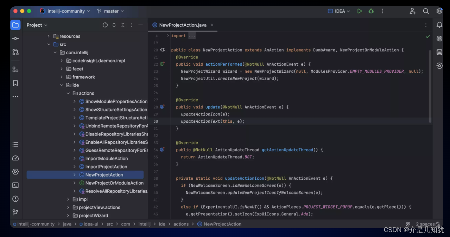Collapse the src folder
The height and width of the screenshot is (237, 450).
click(49, 44)
